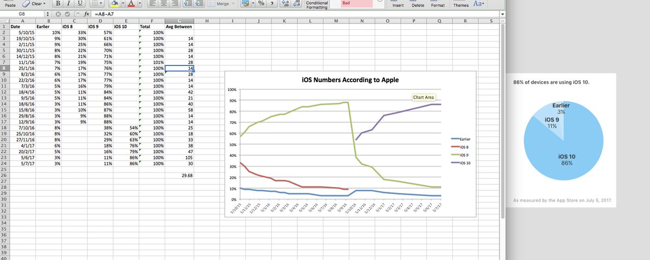Click the Delete cells button
The height and width of the screenshot is (260, 650).
pyautogui.click(x=417, y=5)
